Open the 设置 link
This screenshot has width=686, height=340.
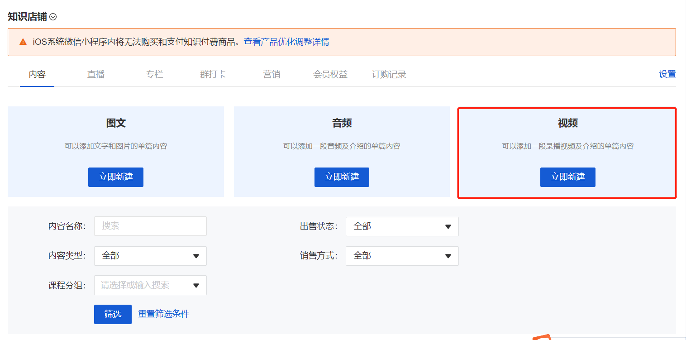click(x=667, y=74)
